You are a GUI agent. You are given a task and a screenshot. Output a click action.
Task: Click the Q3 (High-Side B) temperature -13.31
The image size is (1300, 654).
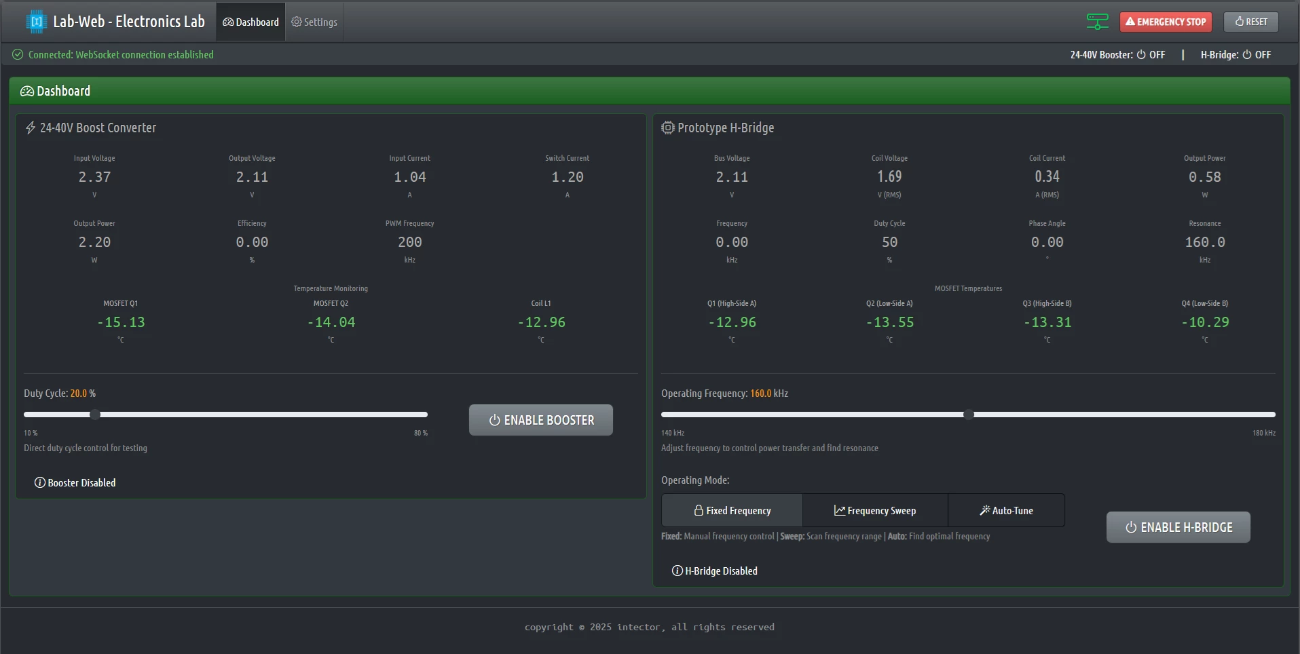tap(1047, 322)
